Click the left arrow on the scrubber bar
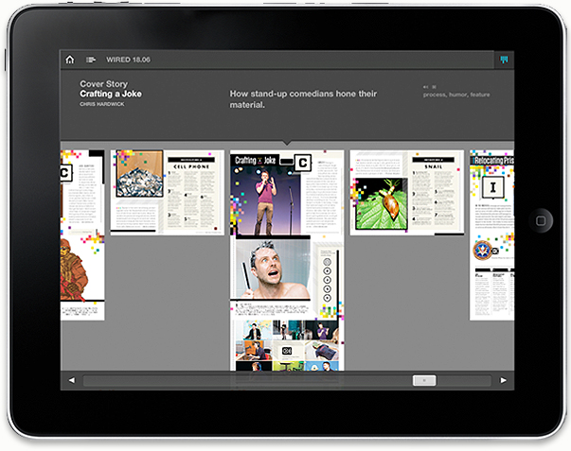The image size is (571, 451). [x=72, y=380]
